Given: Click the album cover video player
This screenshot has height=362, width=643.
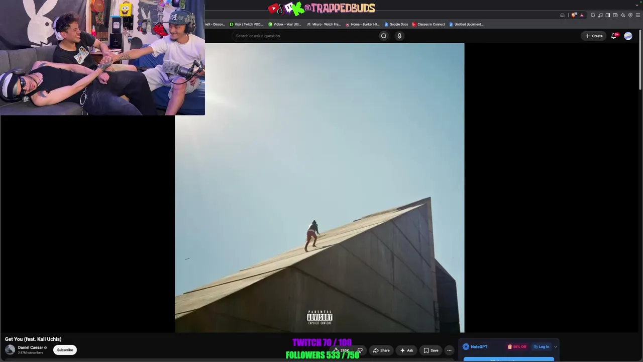Looking at the screenshot, I should coord(319,188).
